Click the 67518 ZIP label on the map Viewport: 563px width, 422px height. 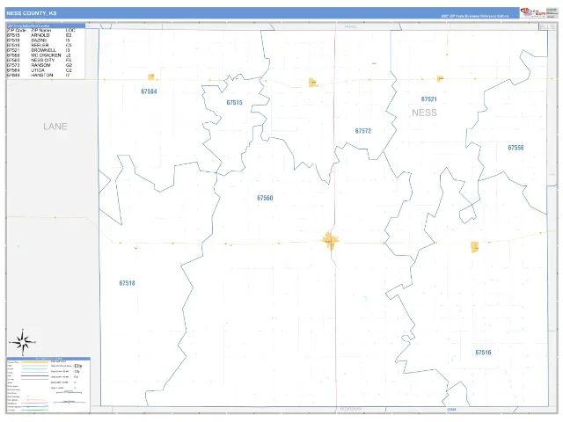click(x=127, y=283)
